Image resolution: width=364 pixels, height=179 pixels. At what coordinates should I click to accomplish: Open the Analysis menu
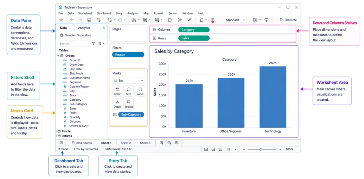click(132, 13)
